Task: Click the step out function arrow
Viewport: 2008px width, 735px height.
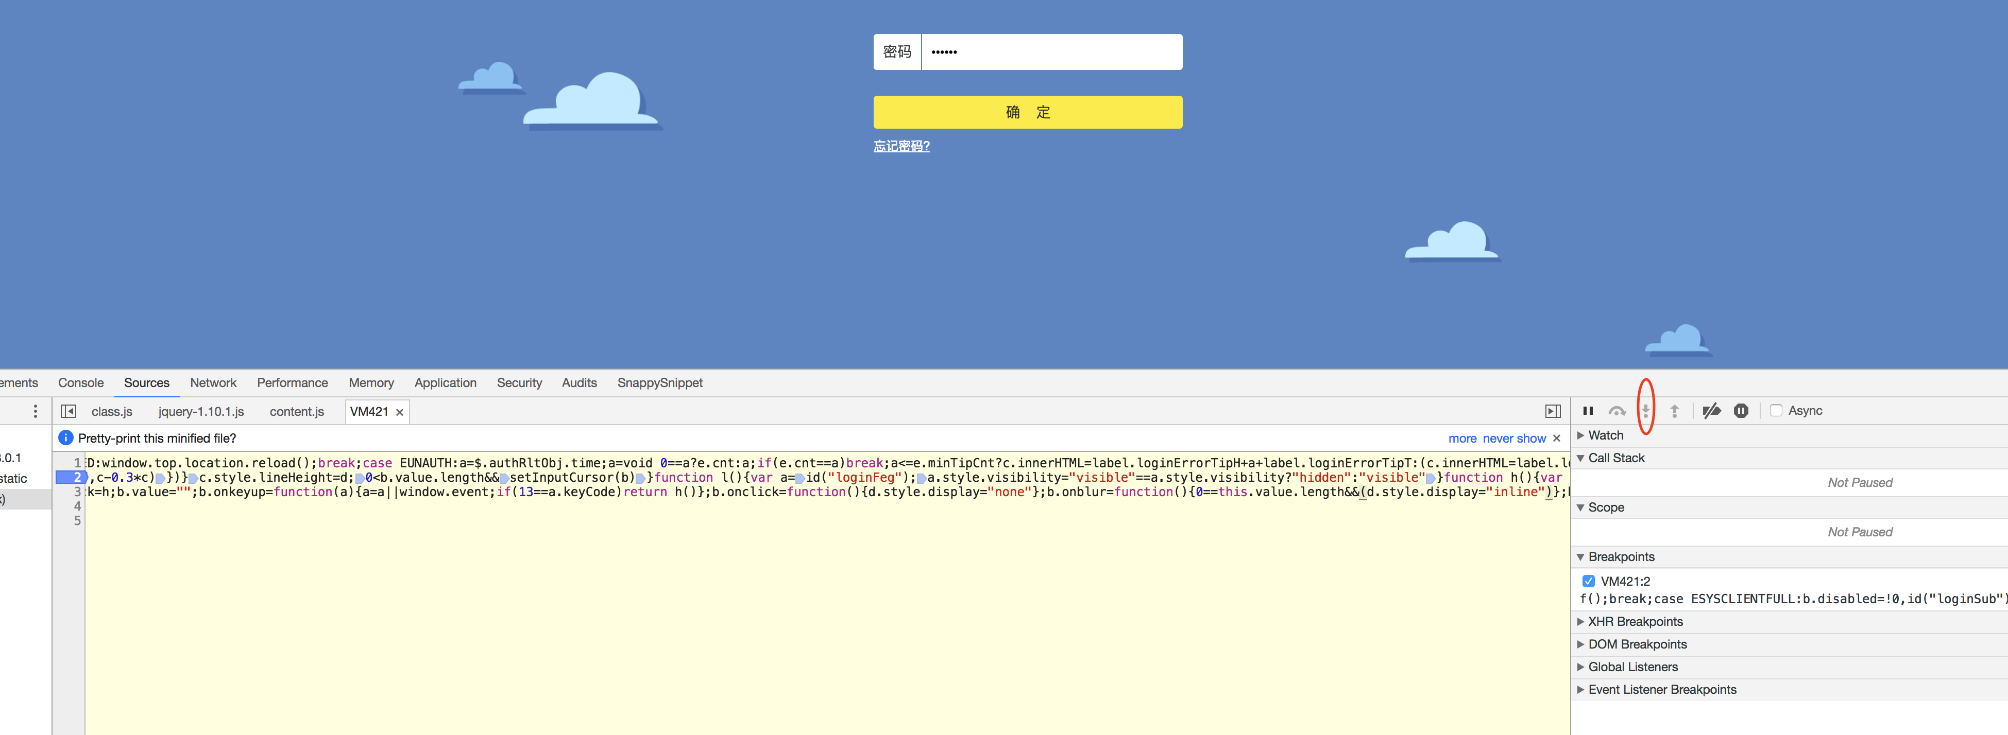Action: [1674, 411]
